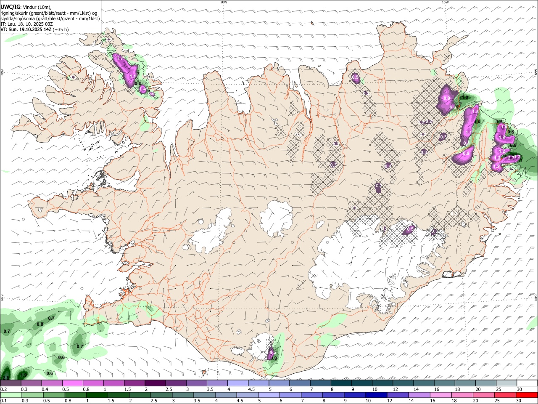The image size is (538, 404).
Task: Click the 0.1 label under the rain scale
Action: click(x=3, y=401)
